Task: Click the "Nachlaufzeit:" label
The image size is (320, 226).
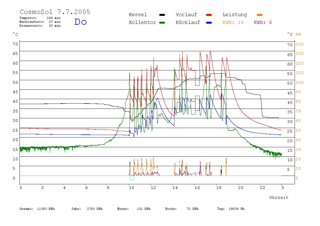Action: pyautogui.click(x=32, y=22)
